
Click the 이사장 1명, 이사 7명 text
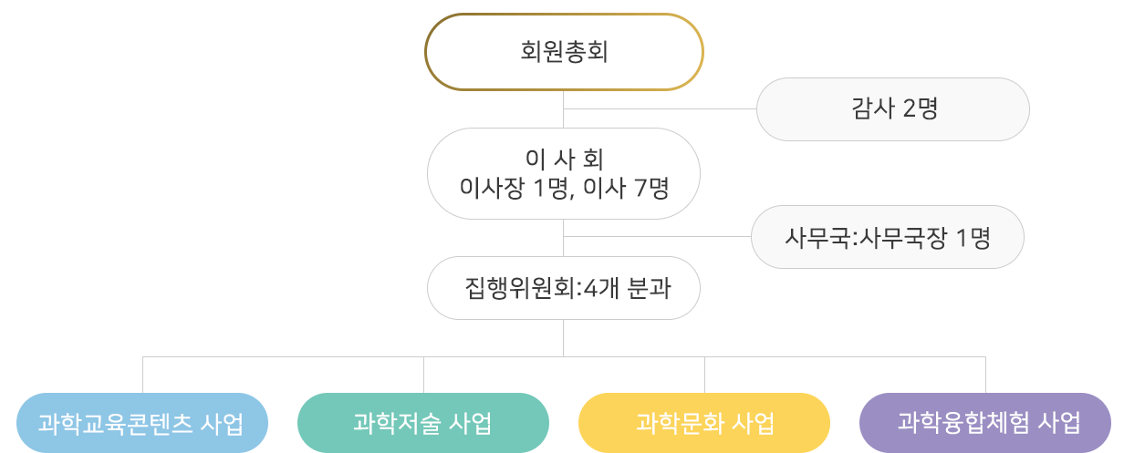(564, 190)
